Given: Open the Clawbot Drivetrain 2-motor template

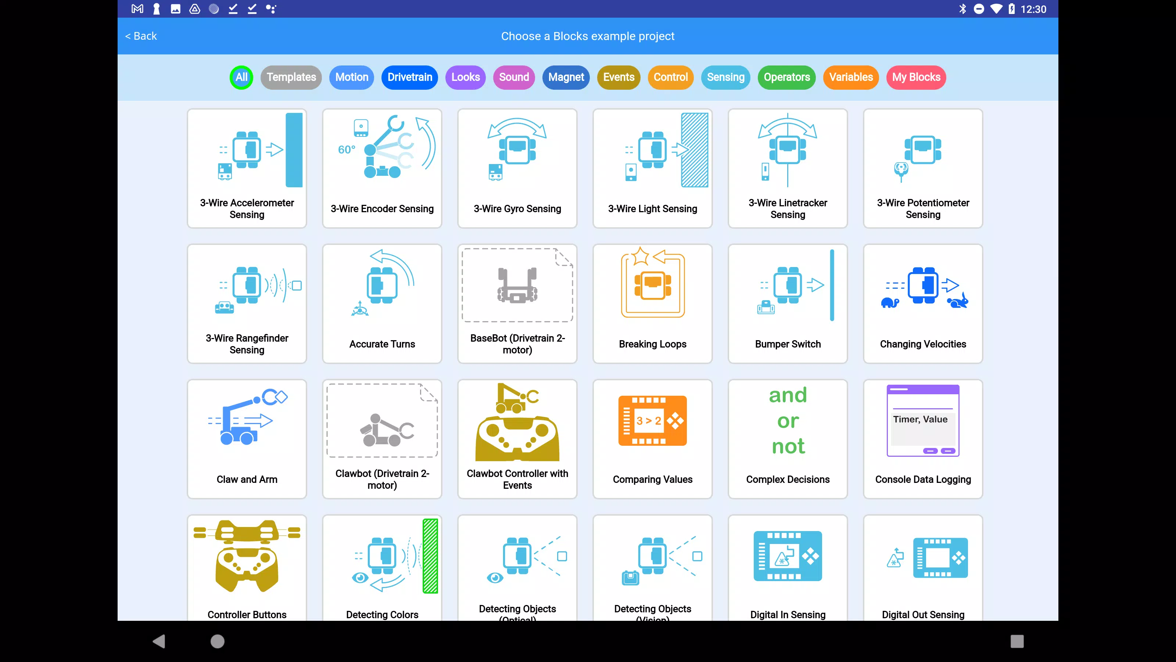Looking at the screenshot, I should 382,439.
